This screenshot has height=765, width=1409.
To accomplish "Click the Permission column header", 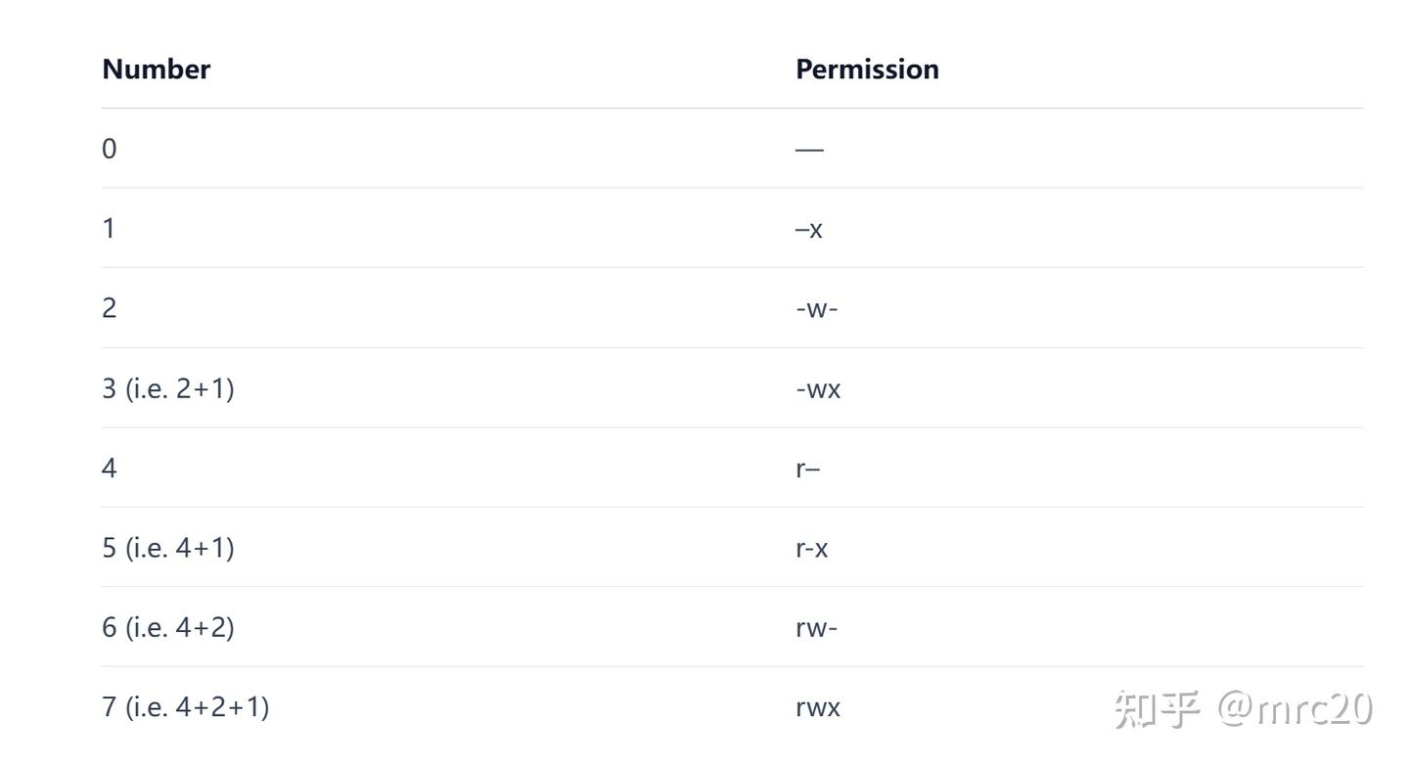I will click(867, 68).
